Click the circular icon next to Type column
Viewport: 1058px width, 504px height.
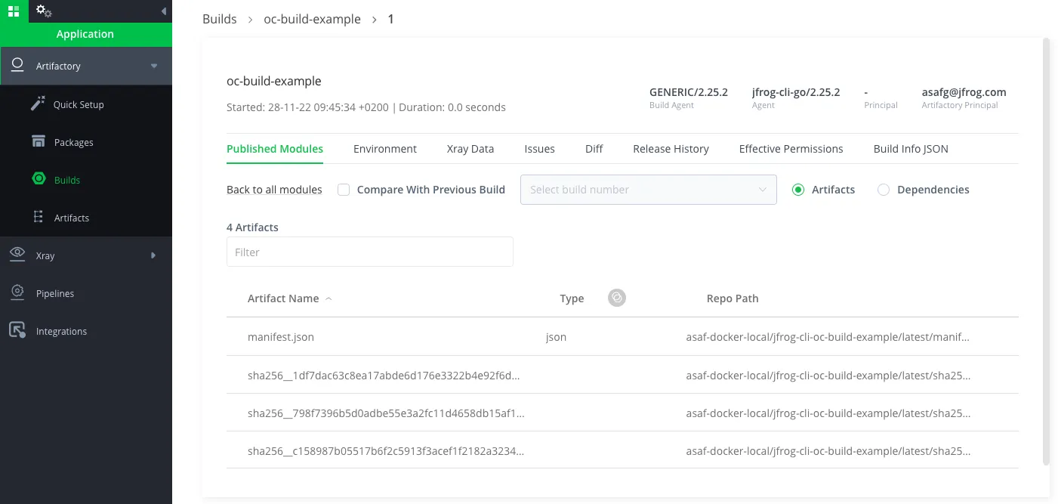pyautogui.click(x=617, y=298)
